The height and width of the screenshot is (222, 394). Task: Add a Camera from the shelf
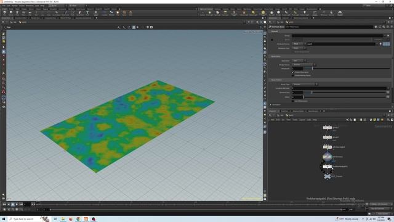tap(203, 13)
